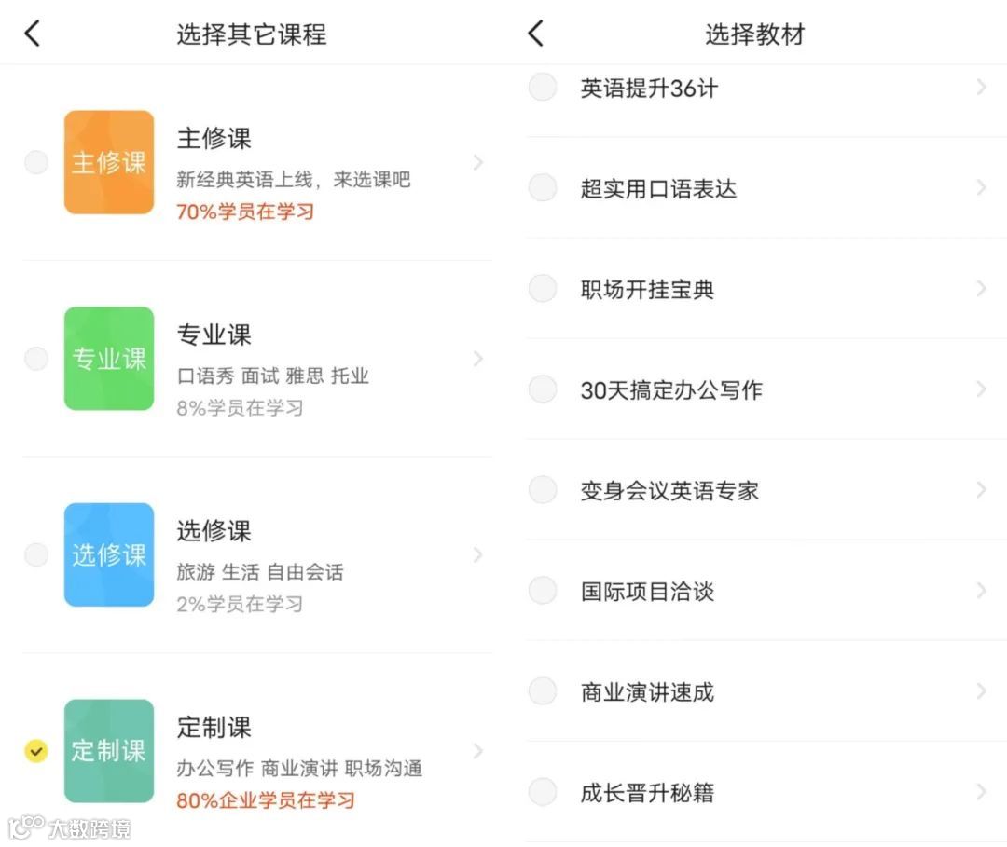Tap the 成长晋升秘籍 textbook label
Screen dimensions: 1007x847
(647, 792)
